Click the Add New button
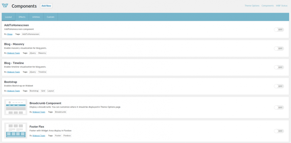291x143 pixels. 46,6
